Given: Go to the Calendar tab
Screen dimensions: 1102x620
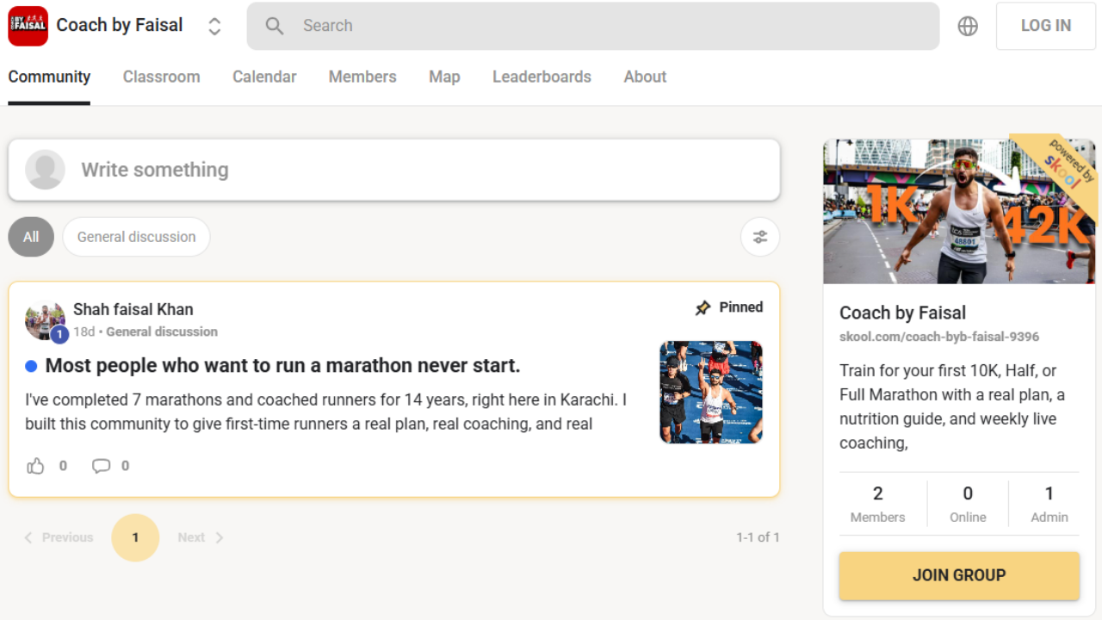Looking at the screenshot, I should point(264,77).
